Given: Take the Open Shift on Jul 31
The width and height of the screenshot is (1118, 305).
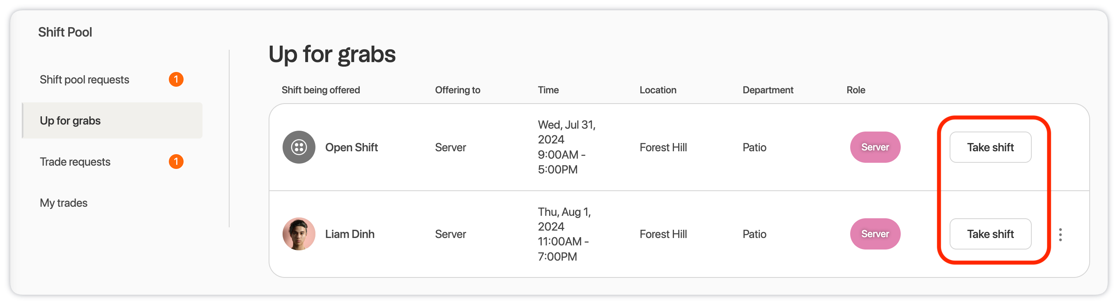Looking at the screenshot, I should [990, 147].
